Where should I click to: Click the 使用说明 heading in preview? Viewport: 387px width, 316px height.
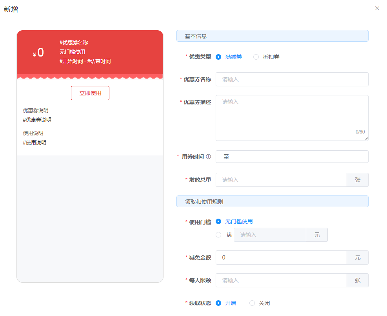33,133
